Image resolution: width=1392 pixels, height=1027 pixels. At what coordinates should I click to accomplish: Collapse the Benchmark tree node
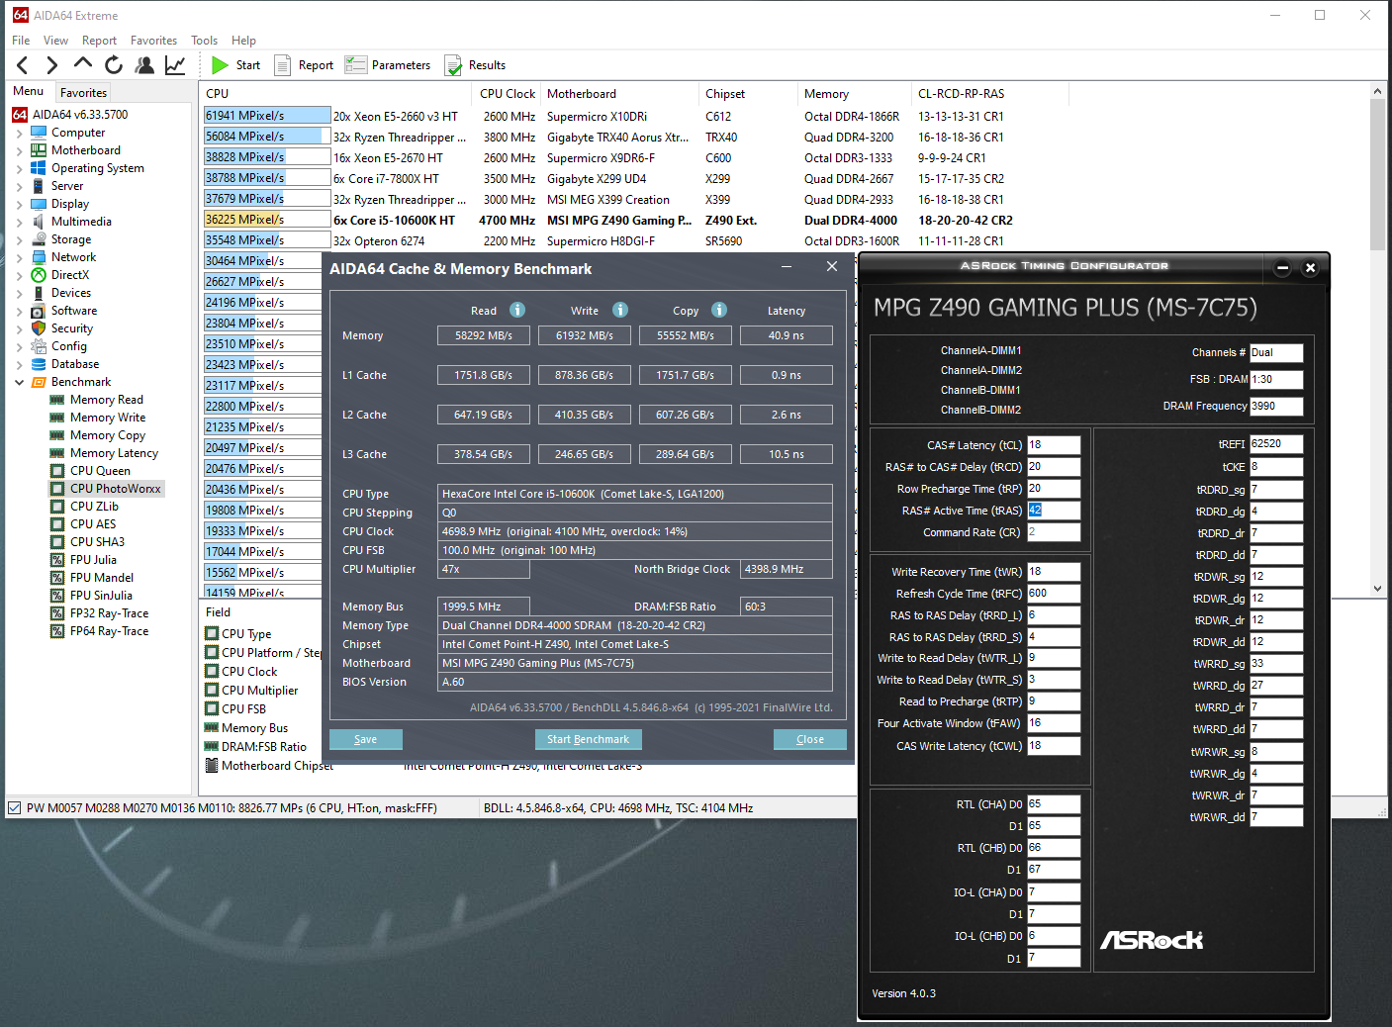(19, 382)
